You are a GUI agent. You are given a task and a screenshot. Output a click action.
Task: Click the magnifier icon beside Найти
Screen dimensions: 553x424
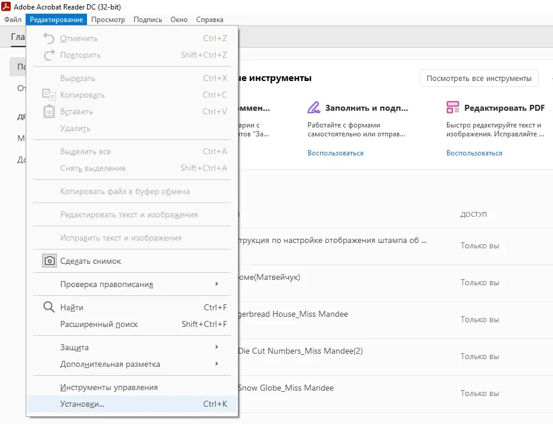point(49,307)
